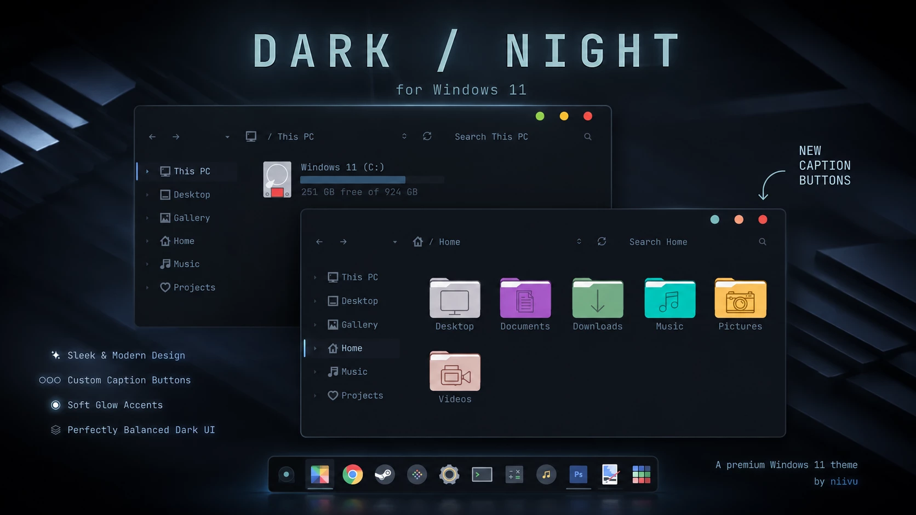This screenshot has height=515, width=916.
Task: Open the orange Pictures folder
Action: point(740,298)
